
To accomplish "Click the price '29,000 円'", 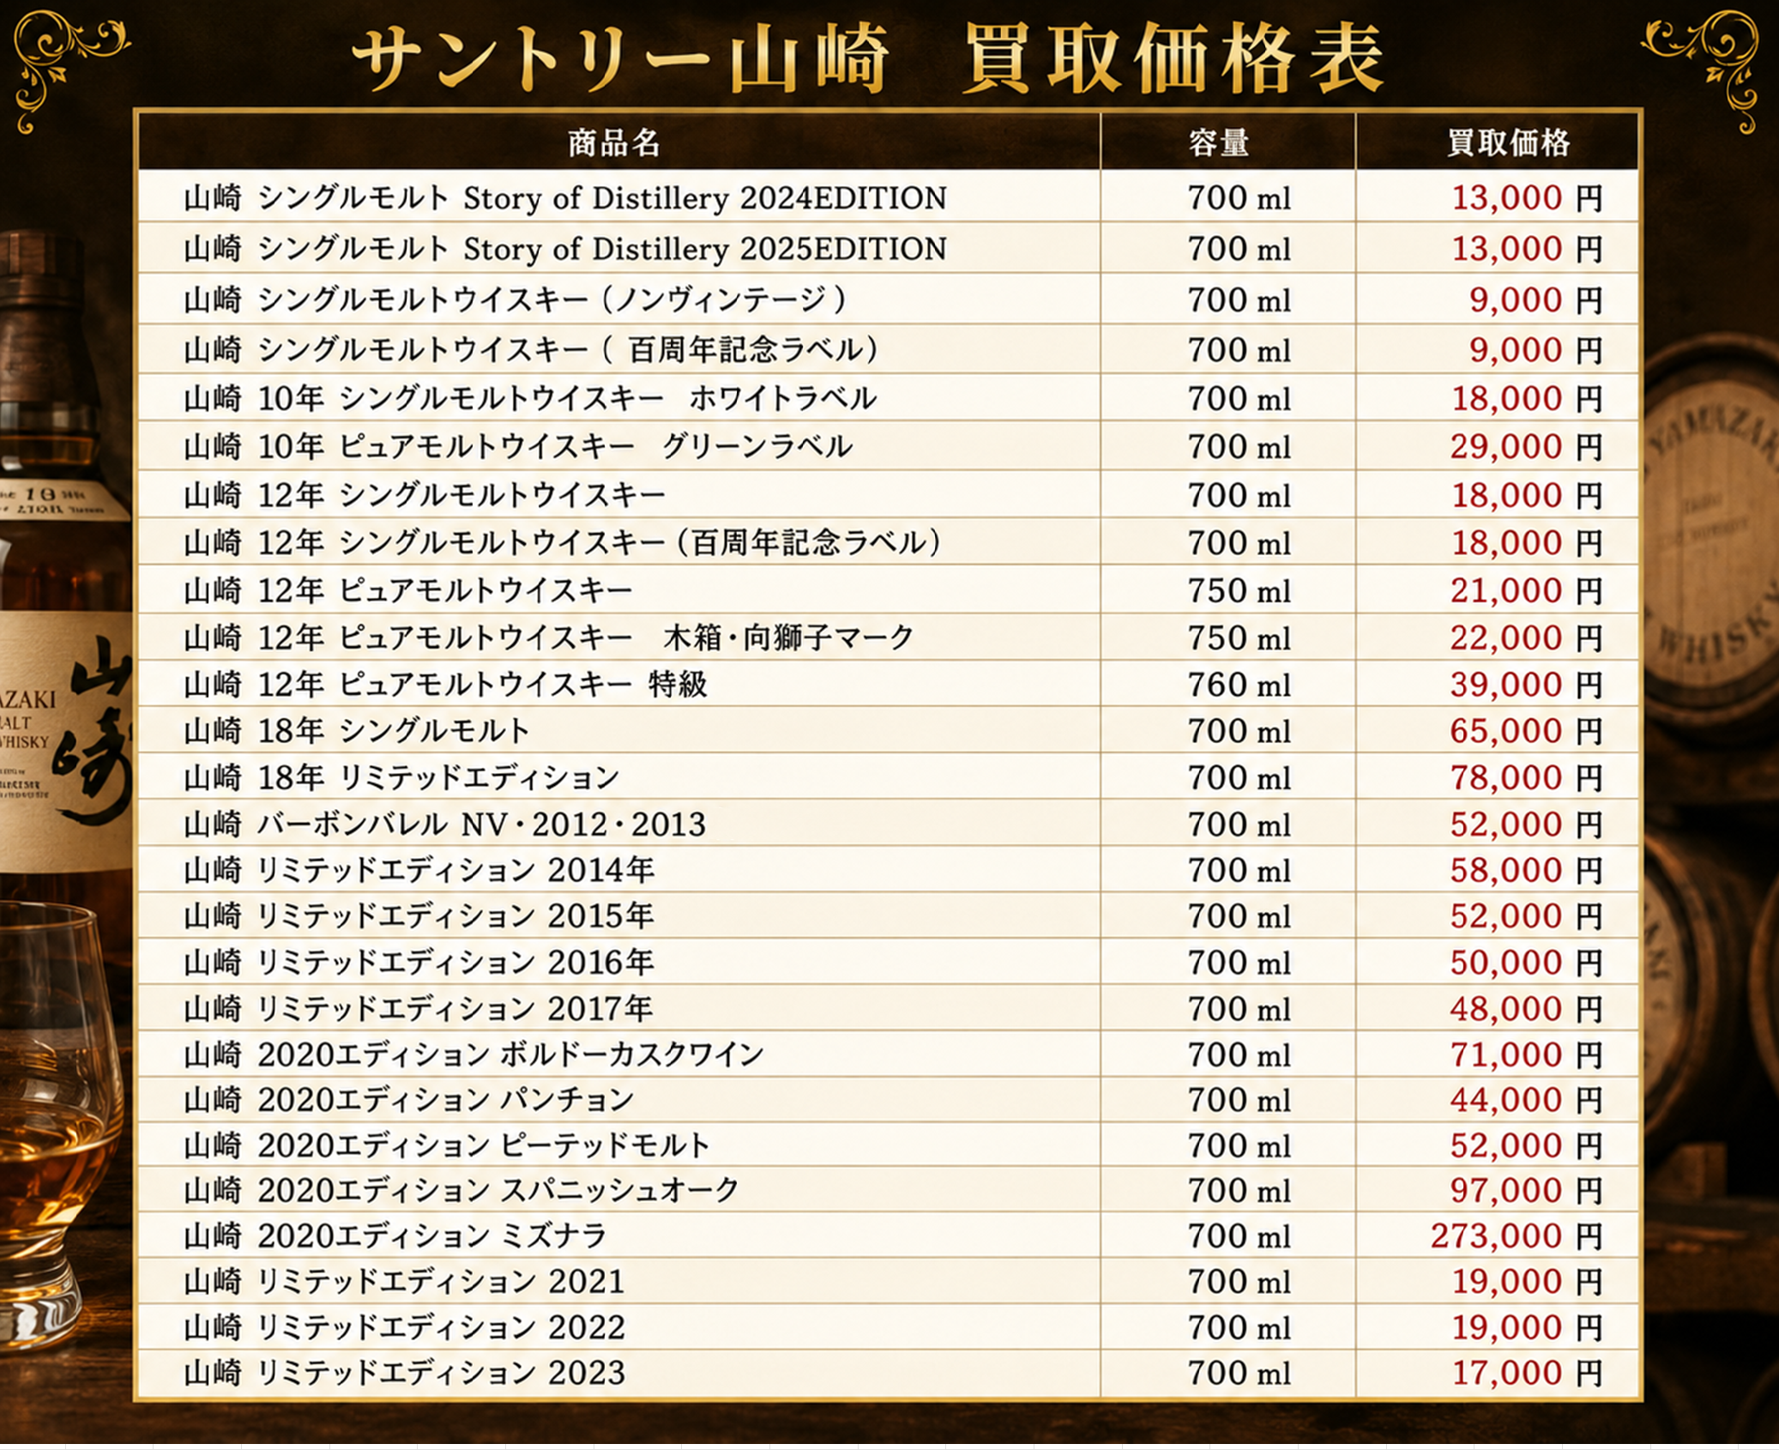I will pos(1527,447).
